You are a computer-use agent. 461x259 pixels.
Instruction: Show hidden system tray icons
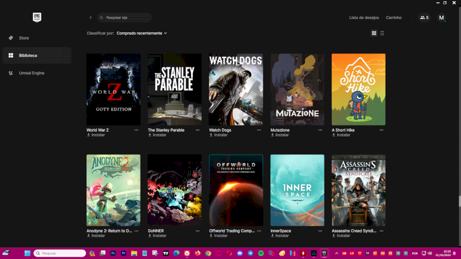point(337,253)
